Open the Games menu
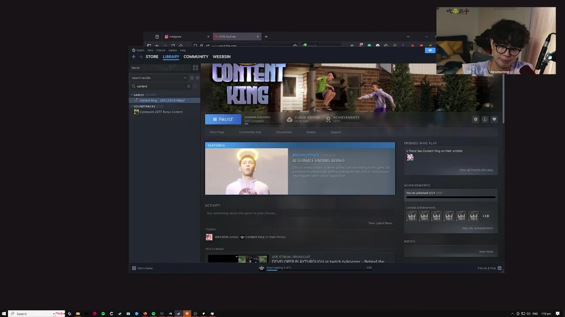This screenshot has width=565, height=317. [173, 50]
